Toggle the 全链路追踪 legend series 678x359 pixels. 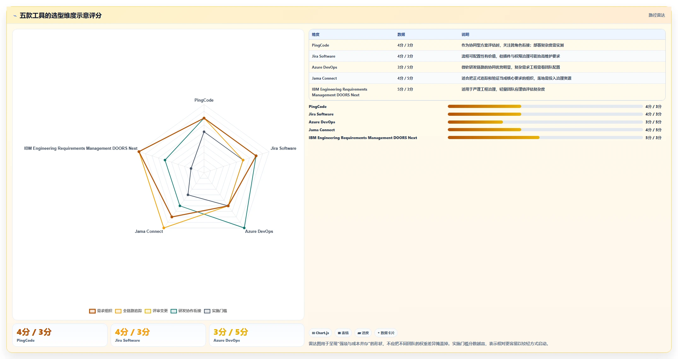pyautogui.click(x=129, y=311)
